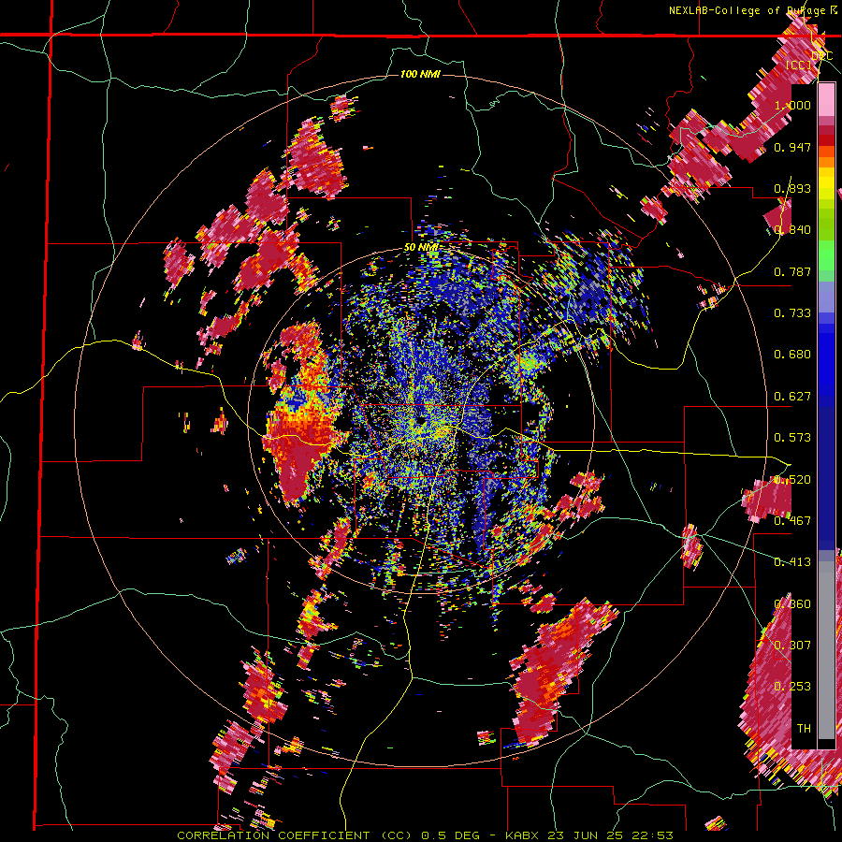
Task: Click the [CC] legend title
Action: (798, 65)
